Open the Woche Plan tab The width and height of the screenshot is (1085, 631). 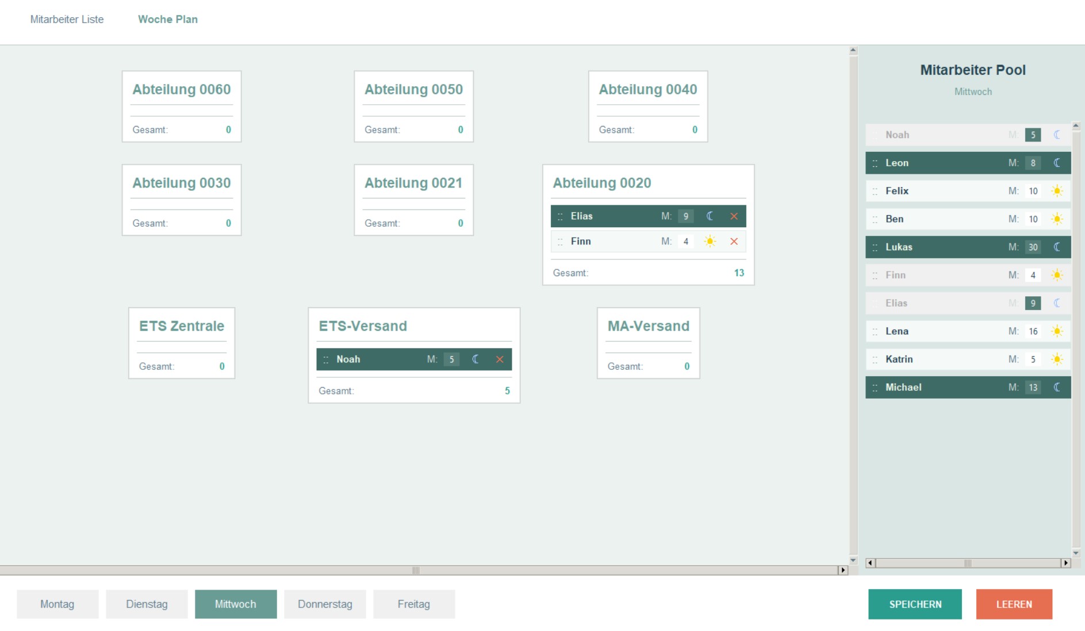[x=168, y=20]
